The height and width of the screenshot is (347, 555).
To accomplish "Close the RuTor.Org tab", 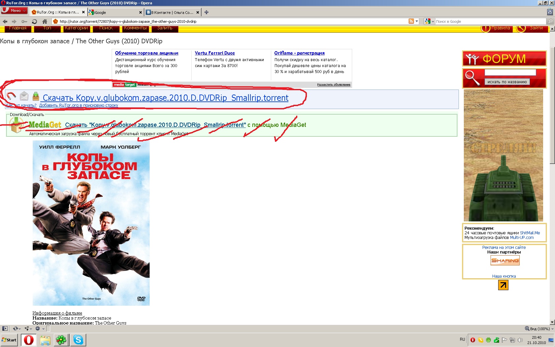I will [x=83, y=12].
